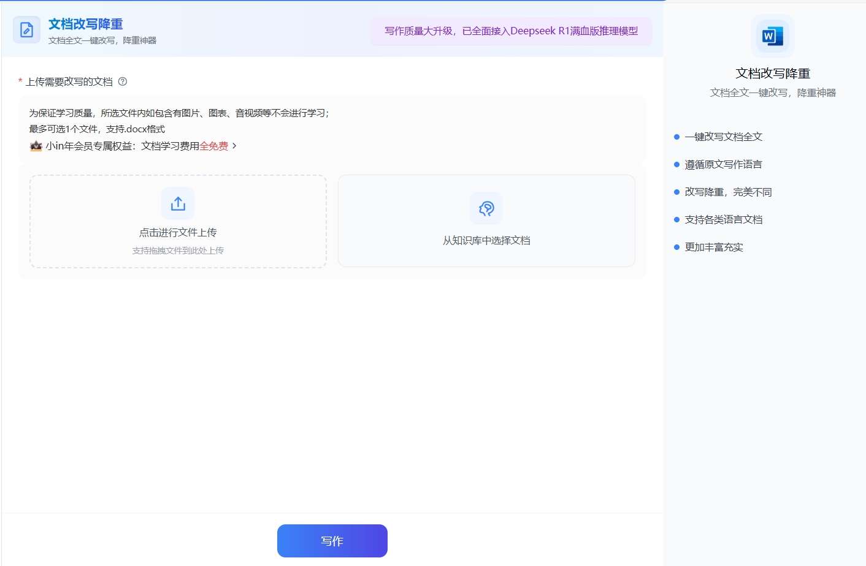Click the document edit icon beside 文档改写降重 title

26,30
